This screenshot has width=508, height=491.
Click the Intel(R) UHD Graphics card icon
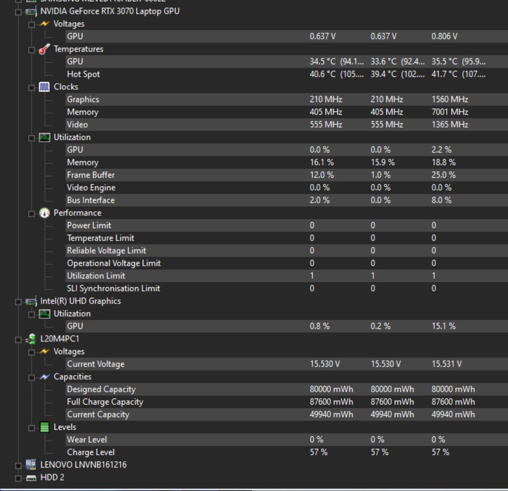click(31, 302)
